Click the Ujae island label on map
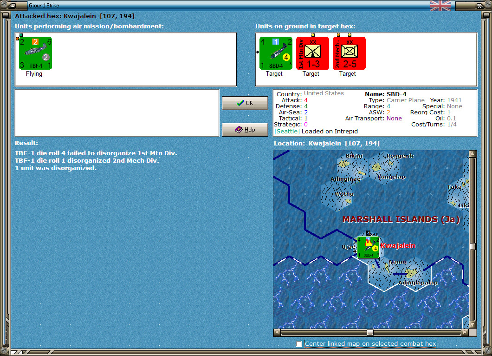 [x=348, y=247]
